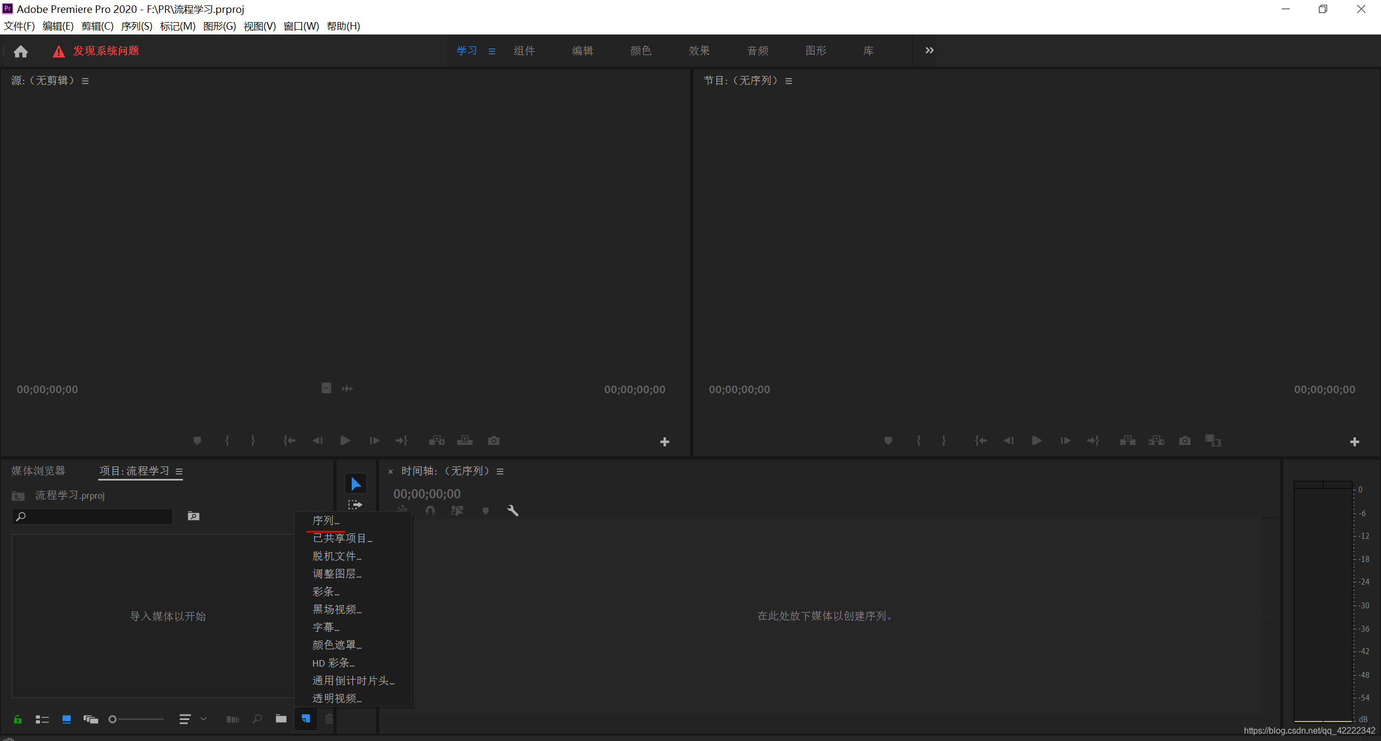
Task: Click the Overwrite button in Source monitor
Action: point(465,441)
